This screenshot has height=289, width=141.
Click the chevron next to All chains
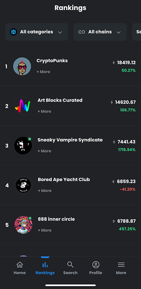119,32
